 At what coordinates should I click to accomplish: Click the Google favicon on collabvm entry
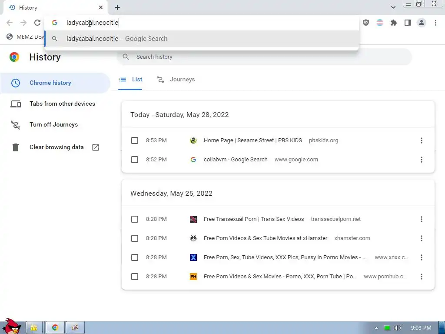coord(193,160)
